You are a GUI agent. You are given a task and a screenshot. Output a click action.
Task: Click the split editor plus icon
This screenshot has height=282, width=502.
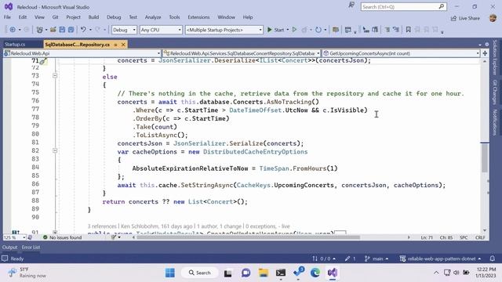[x=485, y=53]
